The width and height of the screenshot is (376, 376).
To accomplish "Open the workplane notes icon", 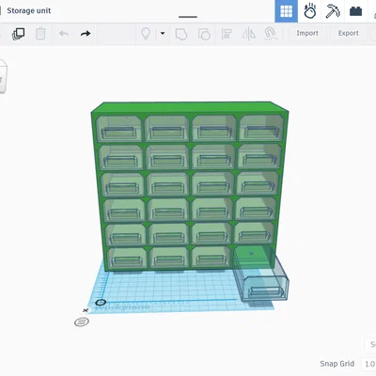I will pyautogui.click(x=82, y=321).
